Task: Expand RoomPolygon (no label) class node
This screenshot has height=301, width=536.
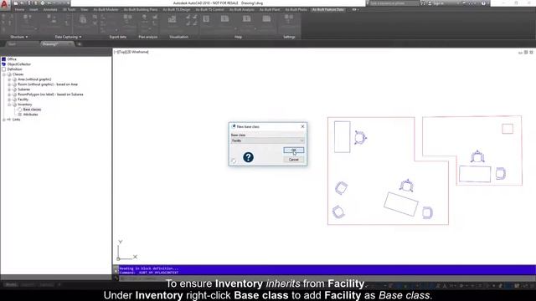Action: pos(9,94)
